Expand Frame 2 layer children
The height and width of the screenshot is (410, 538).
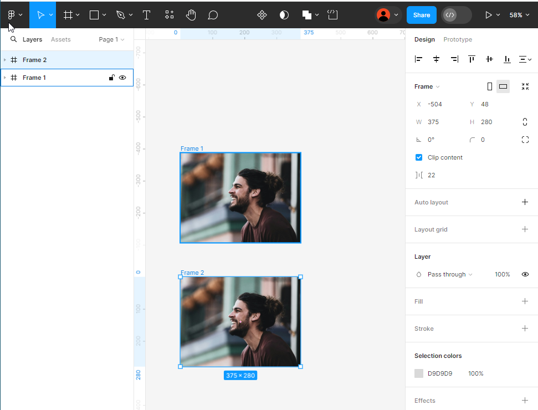pos(5,60)
